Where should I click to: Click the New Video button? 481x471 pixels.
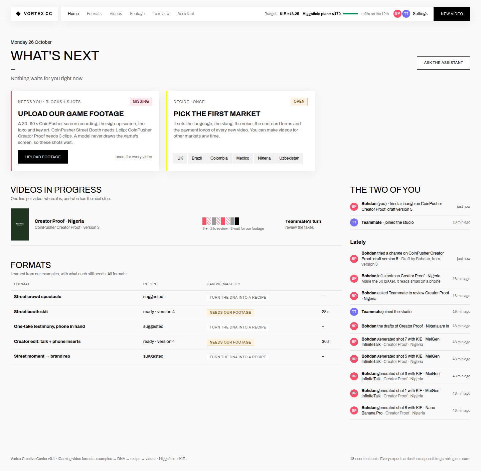tap(452, 14)
